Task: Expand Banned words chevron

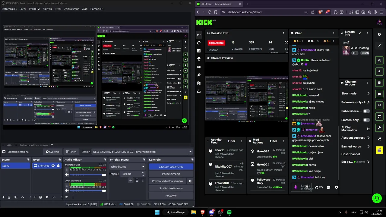Action: click(368, 146)
